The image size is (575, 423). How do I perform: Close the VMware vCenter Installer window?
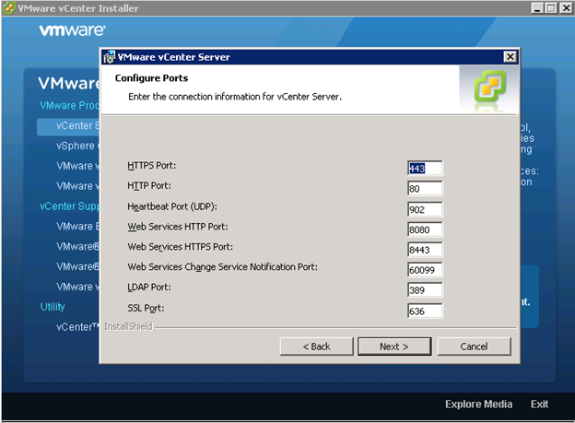tap(566, 8)
